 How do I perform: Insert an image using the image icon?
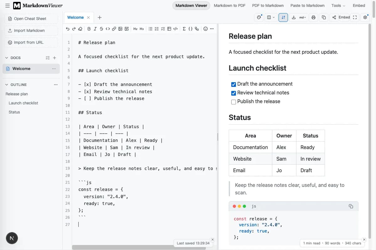(x=120, y=29)
